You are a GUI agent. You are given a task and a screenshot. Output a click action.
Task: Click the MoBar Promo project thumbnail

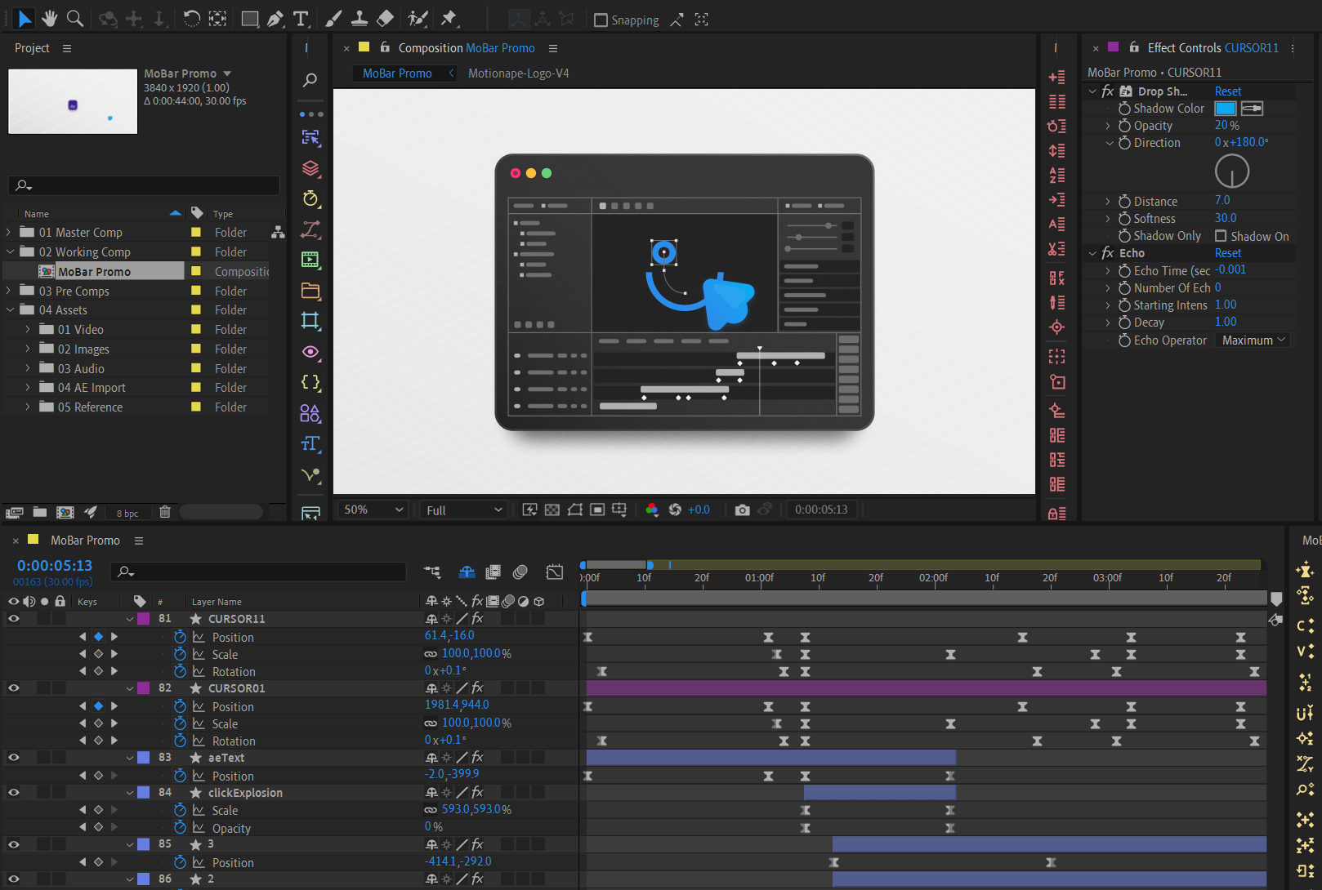73,101
